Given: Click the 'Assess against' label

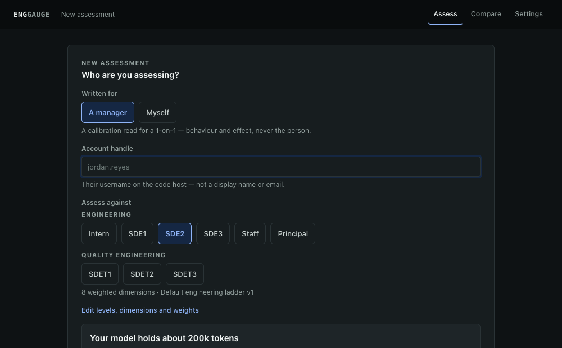Looking at the screenshot, I should [106, 203].
